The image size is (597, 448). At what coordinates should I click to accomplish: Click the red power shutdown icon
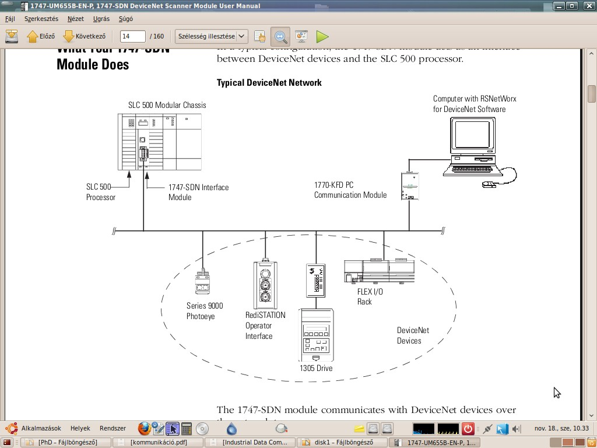click(x=468, y=429)
